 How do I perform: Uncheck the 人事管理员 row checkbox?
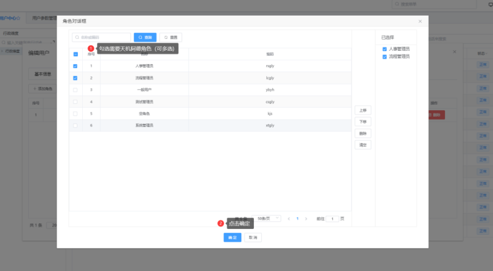[75, 66]
